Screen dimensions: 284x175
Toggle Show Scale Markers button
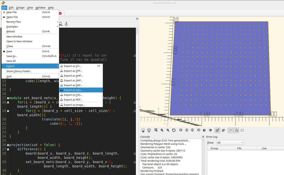(236, 130)
